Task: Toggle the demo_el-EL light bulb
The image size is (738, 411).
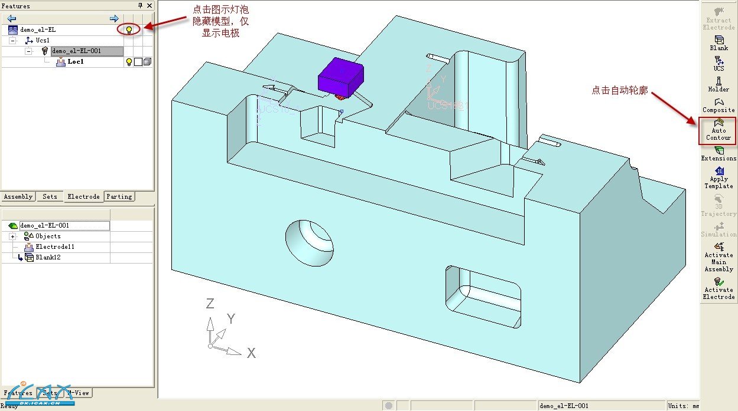Action: click(x=128, y=29)
